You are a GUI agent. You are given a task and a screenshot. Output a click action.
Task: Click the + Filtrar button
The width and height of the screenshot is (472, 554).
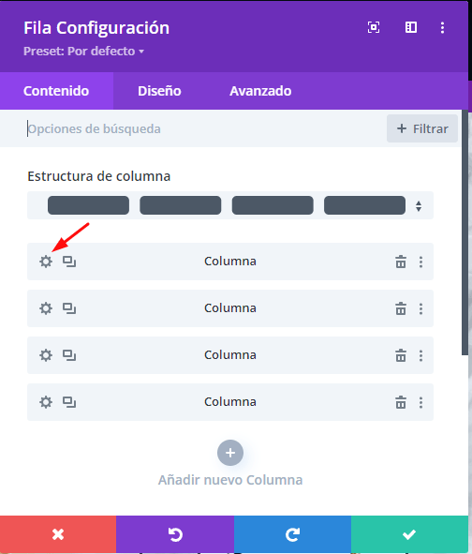click(x=422, y=128)
